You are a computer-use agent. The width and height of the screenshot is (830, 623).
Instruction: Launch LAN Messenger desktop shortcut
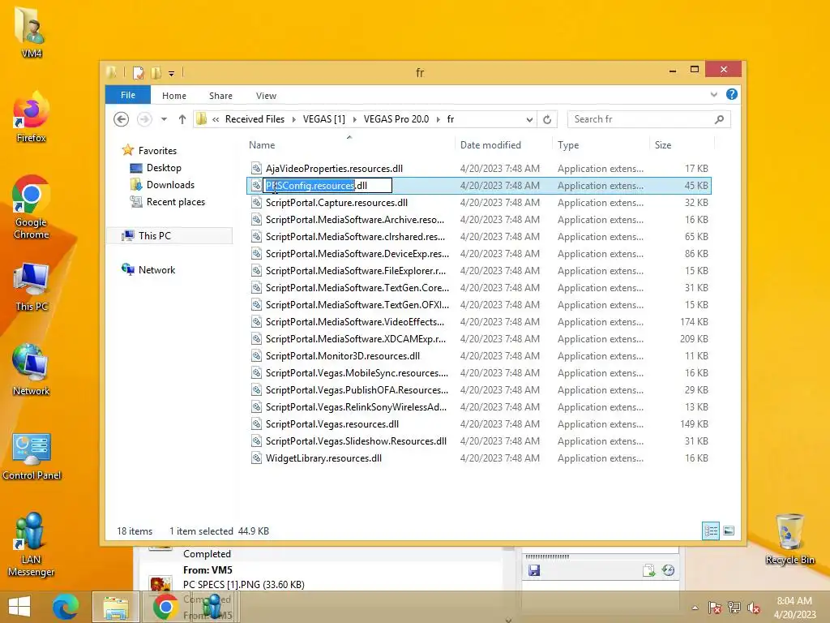pos(32,544)
